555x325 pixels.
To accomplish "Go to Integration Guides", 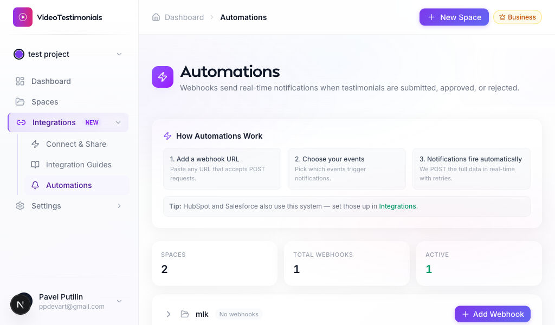I will coord(79,165).
